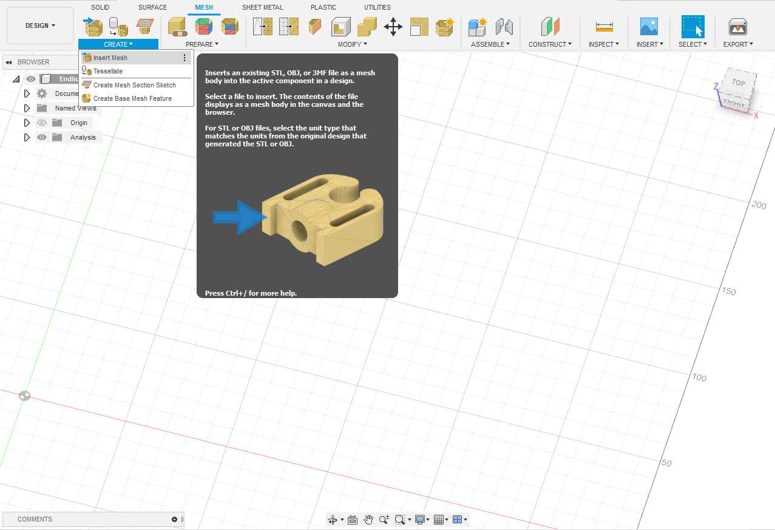Open the Modify dropdown menu
The height and width of the screenshot is (530, 775).
(352, 44)
